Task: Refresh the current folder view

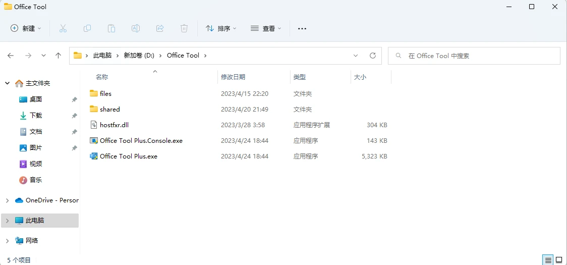Action: coord(372,56)
